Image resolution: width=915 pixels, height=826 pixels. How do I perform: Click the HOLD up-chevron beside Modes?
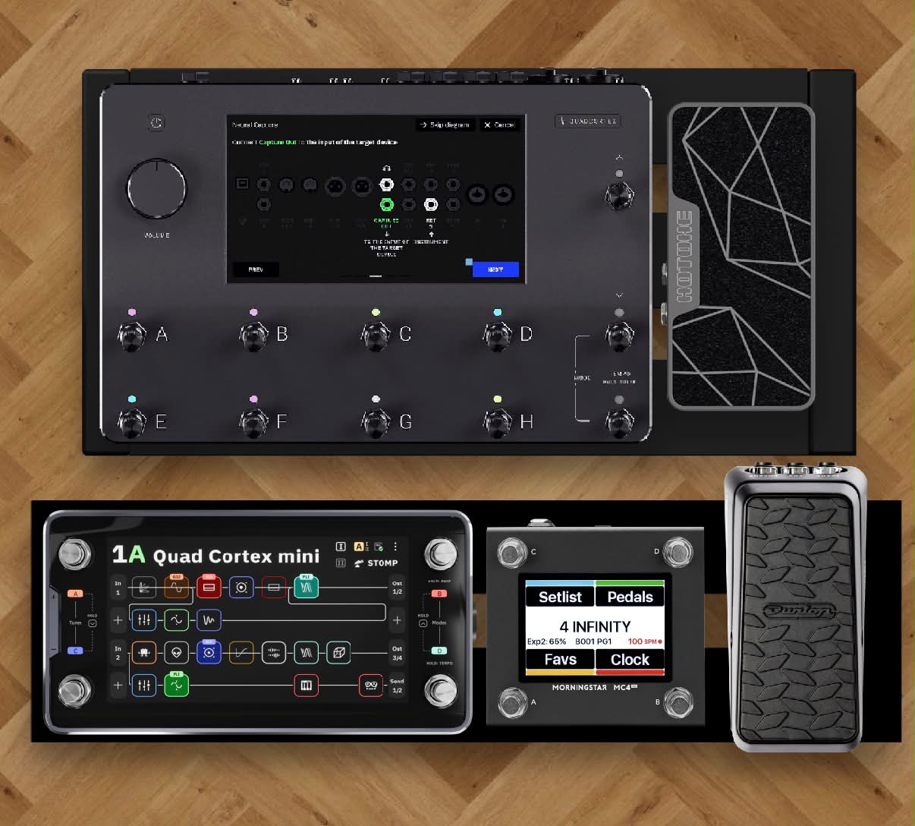[x=423, y=623]
